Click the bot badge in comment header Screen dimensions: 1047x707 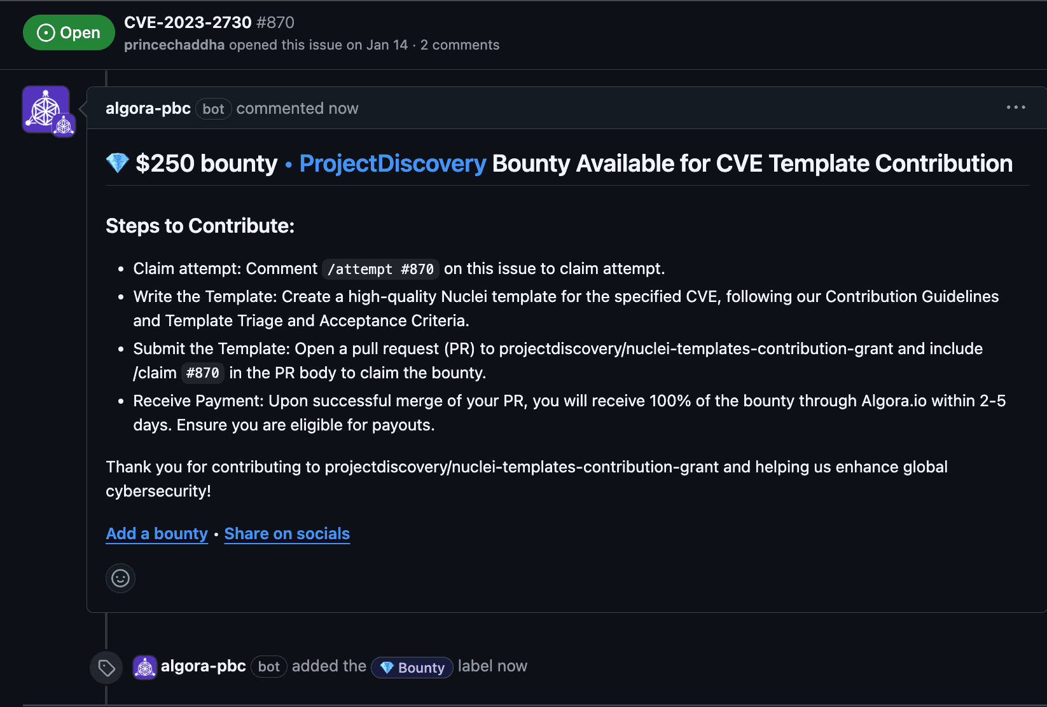pyautogui.click(x=213, y=109)
